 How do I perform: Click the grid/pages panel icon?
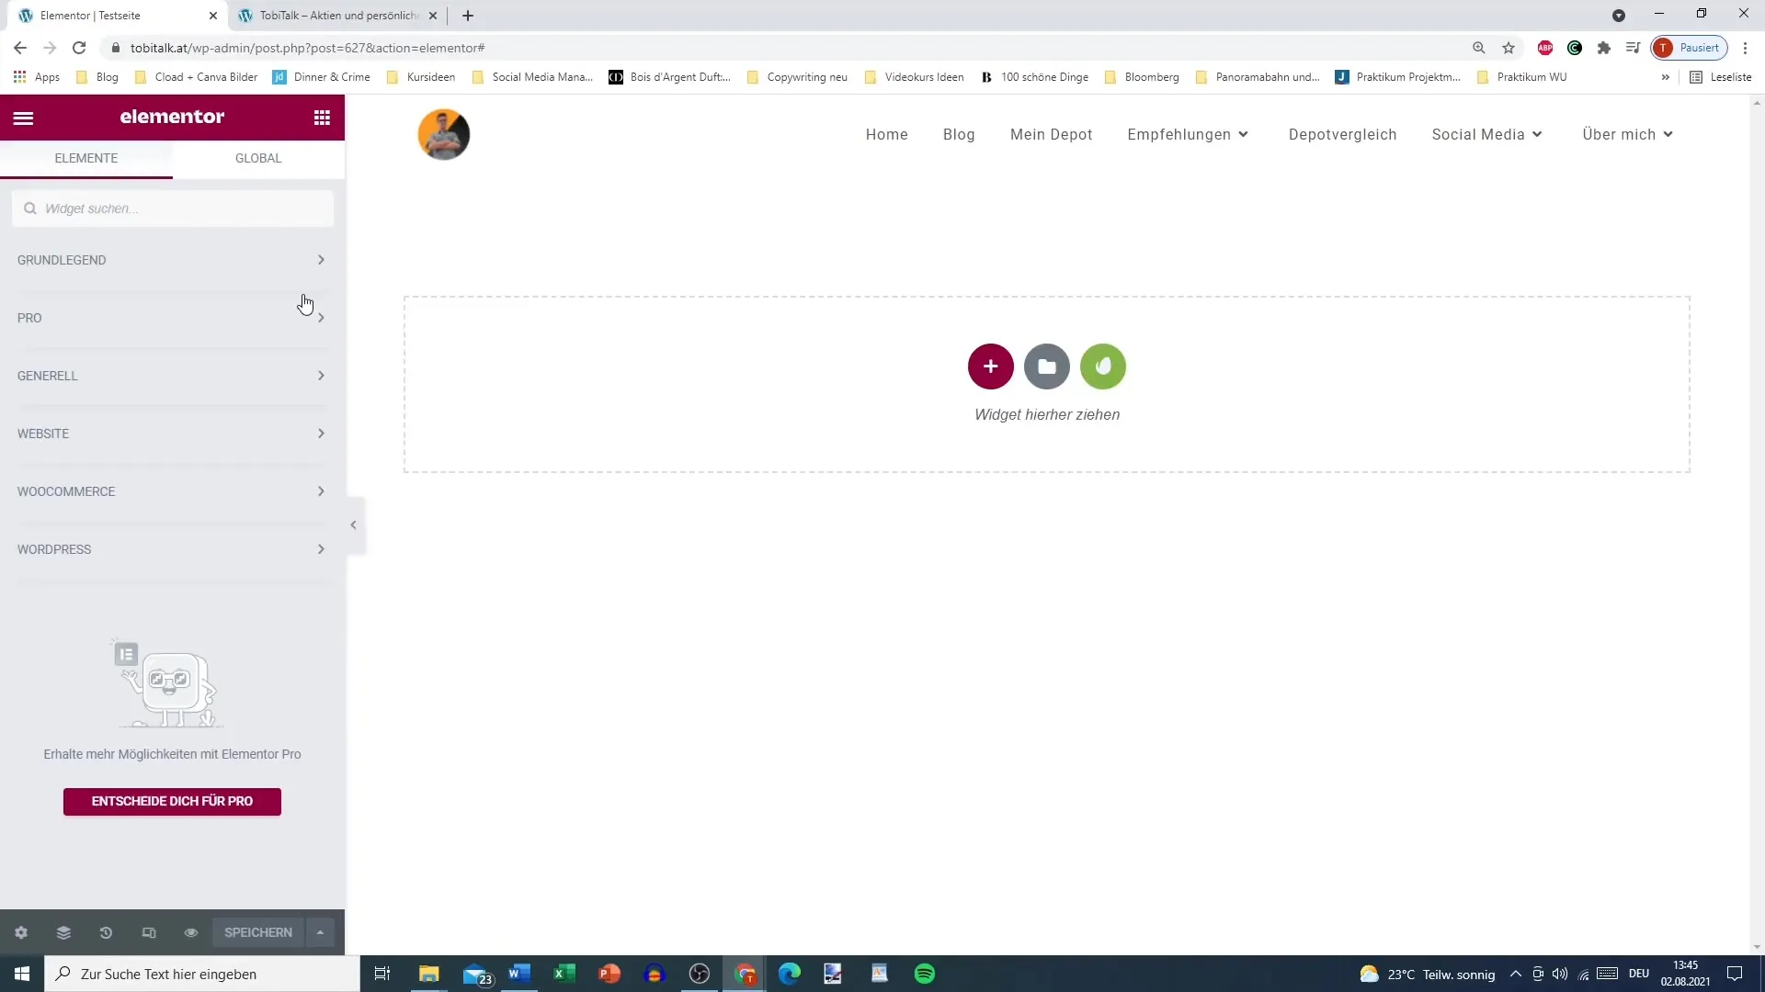pos(321,118)
